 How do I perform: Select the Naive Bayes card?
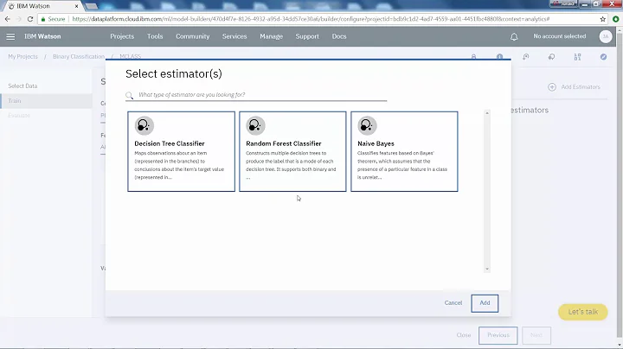pos(404,151)
